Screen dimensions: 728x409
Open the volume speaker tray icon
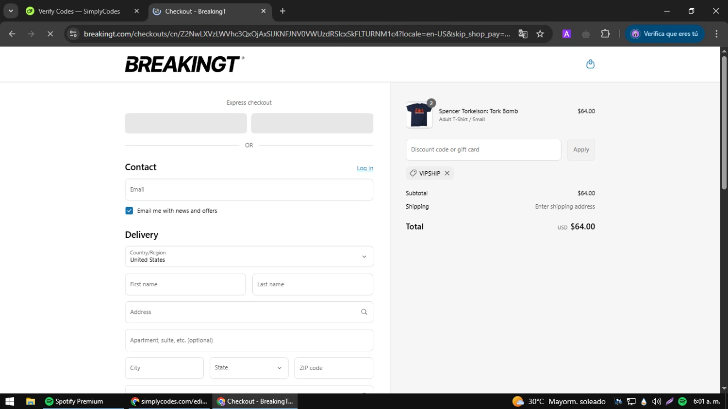point(657,401)
